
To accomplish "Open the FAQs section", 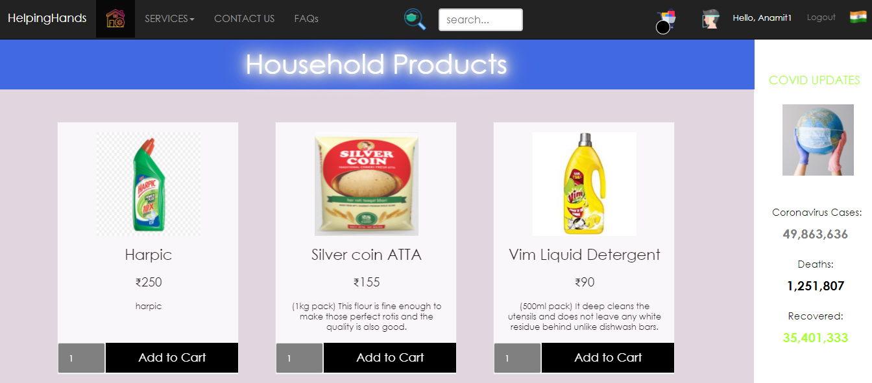I will (306, 19).
